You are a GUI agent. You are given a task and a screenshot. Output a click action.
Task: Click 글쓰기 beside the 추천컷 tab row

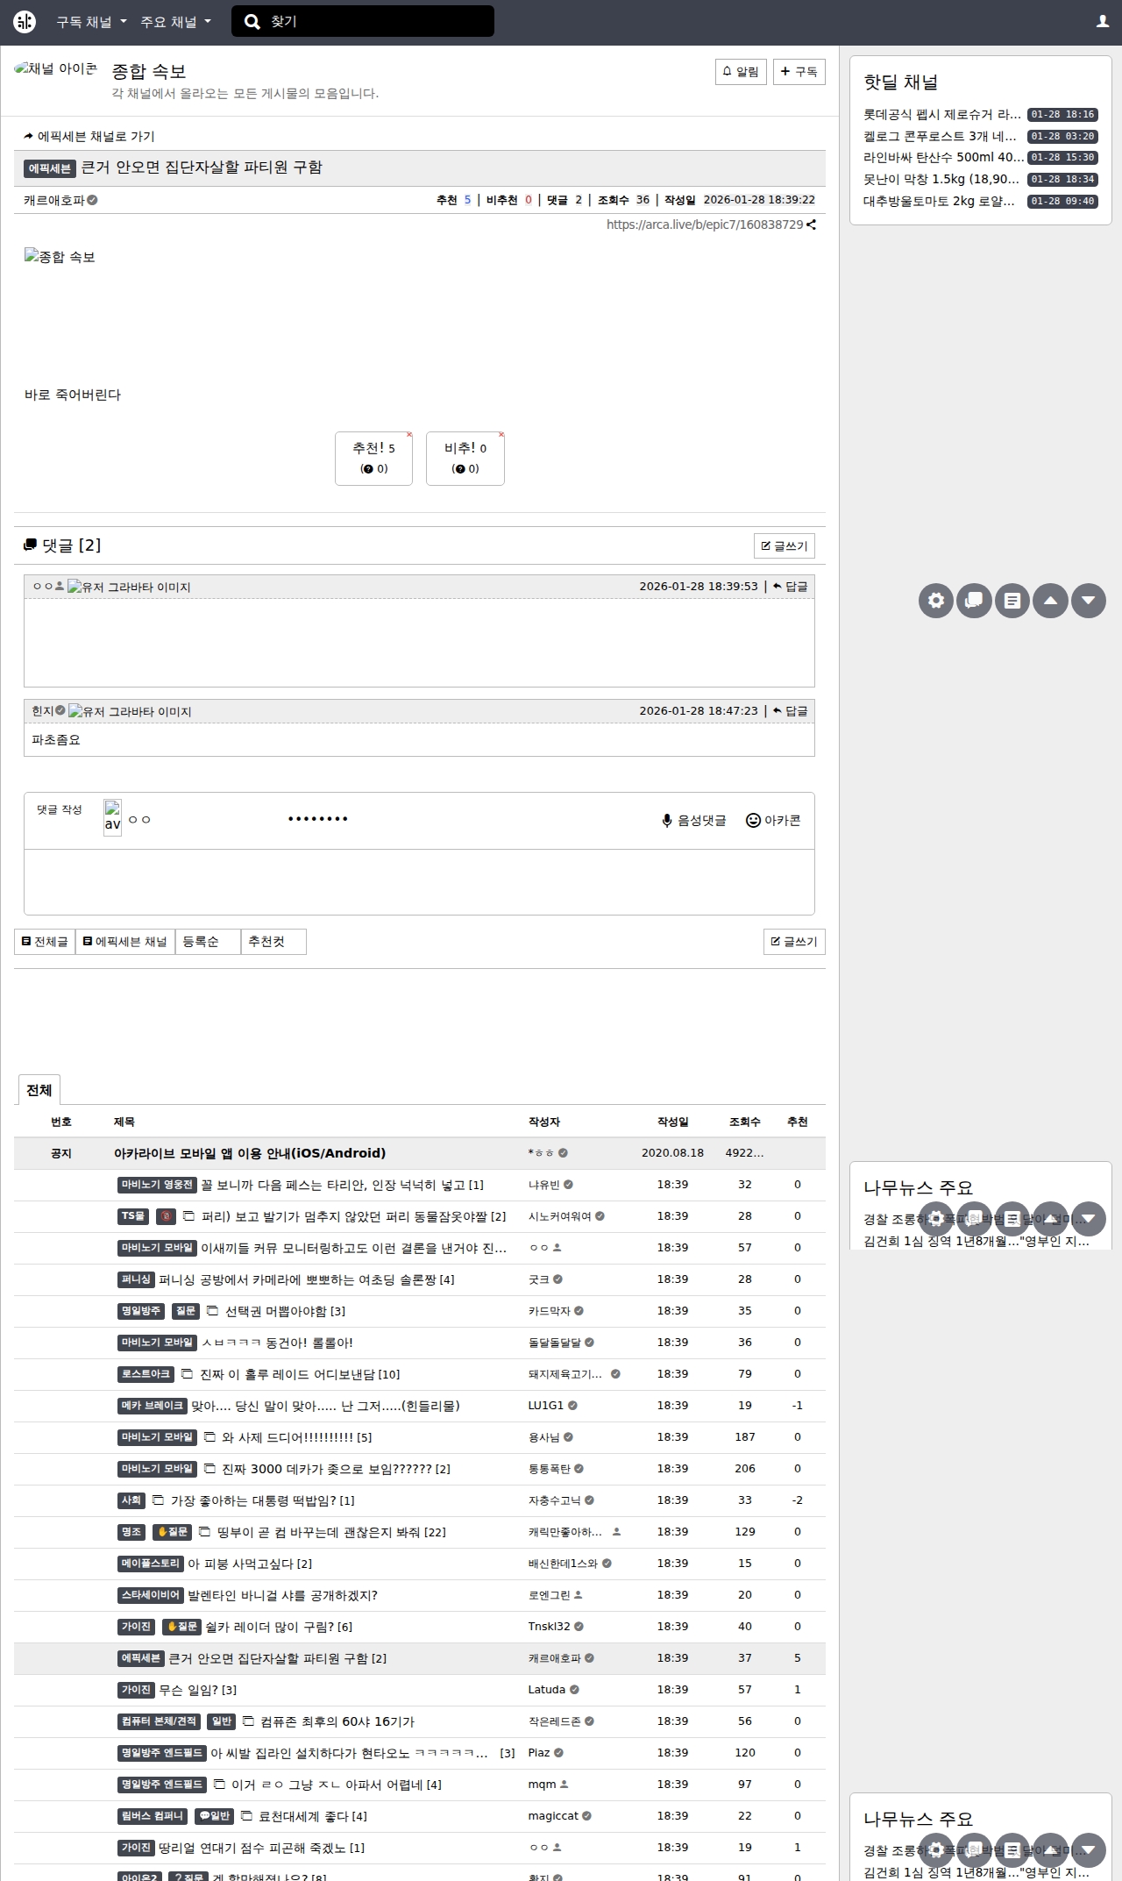[794, 942]
